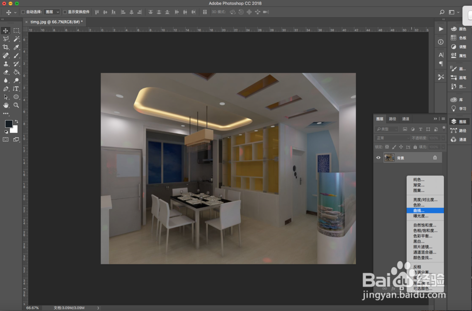This screenshot has height=311, width=472.
Task: Select the Pen tool
Action: coord(6,89)
